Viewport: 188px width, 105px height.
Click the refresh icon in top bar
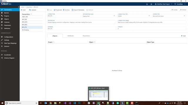[147, 4]
